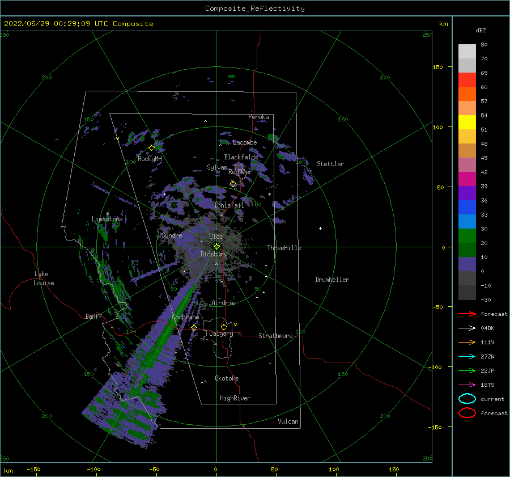510x477 pixels.
Task: Click the Drumheller label
Action: click(332, 280)
